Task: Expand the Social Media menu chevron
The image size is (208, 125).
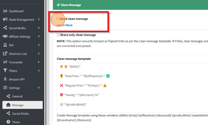Action: (39, 28)
